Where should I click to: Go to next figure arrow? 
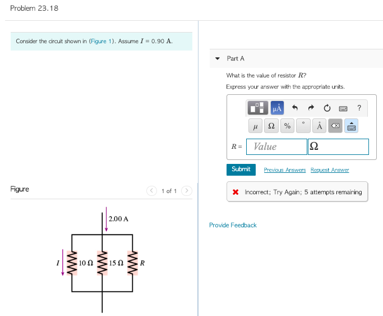pos(187,191)
